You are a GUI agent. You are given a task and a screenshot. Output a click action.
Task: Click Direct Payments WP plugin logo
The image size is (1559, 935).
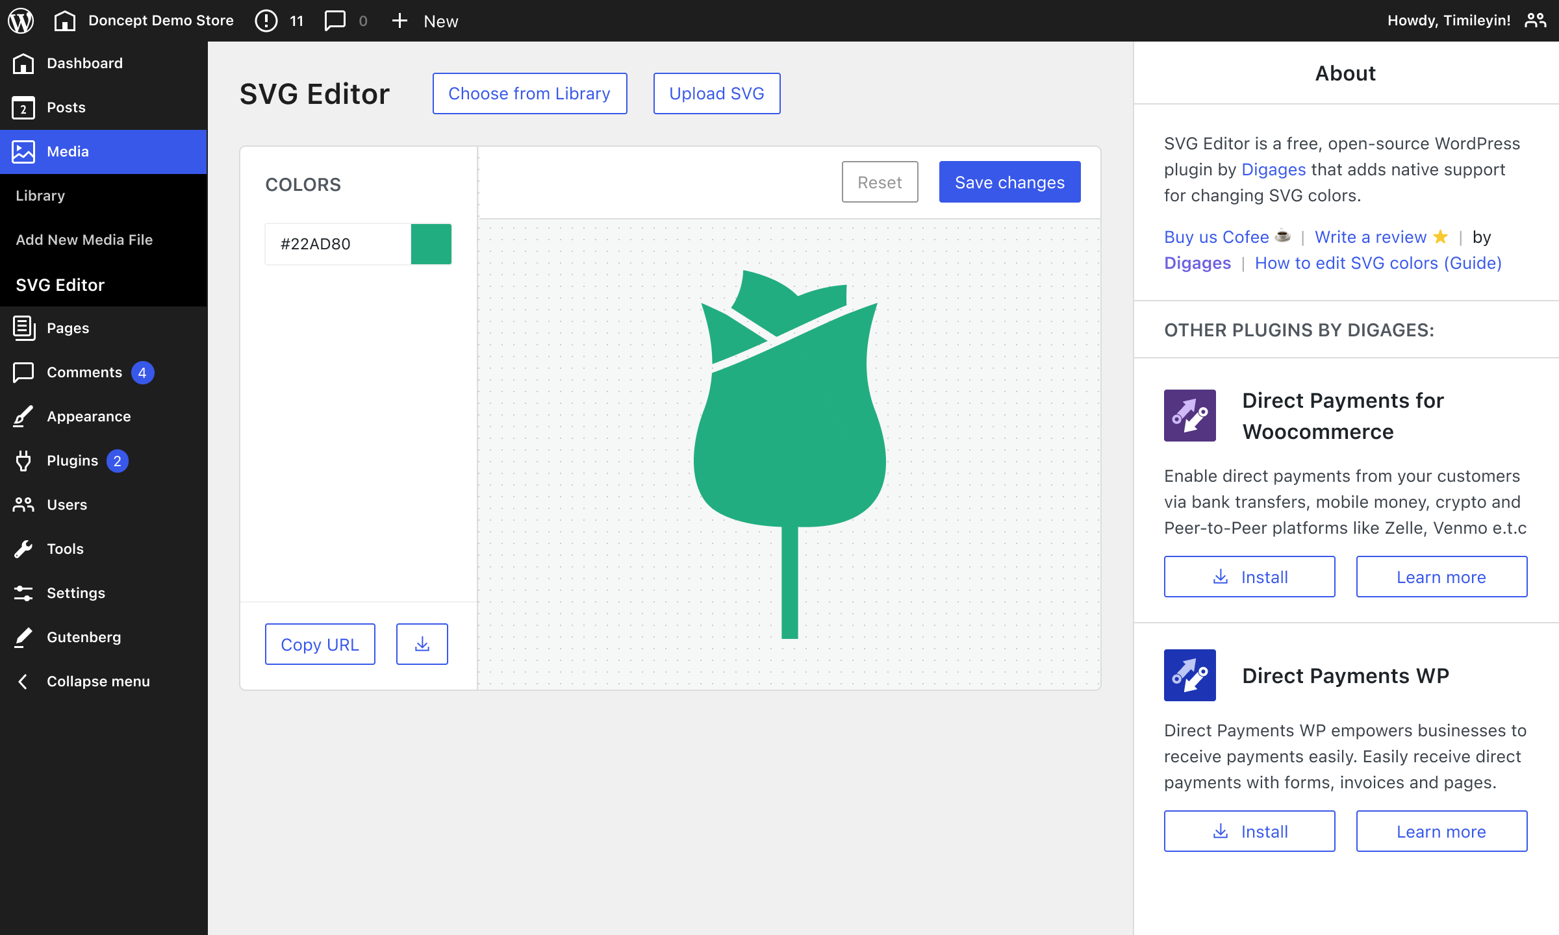1190,675
